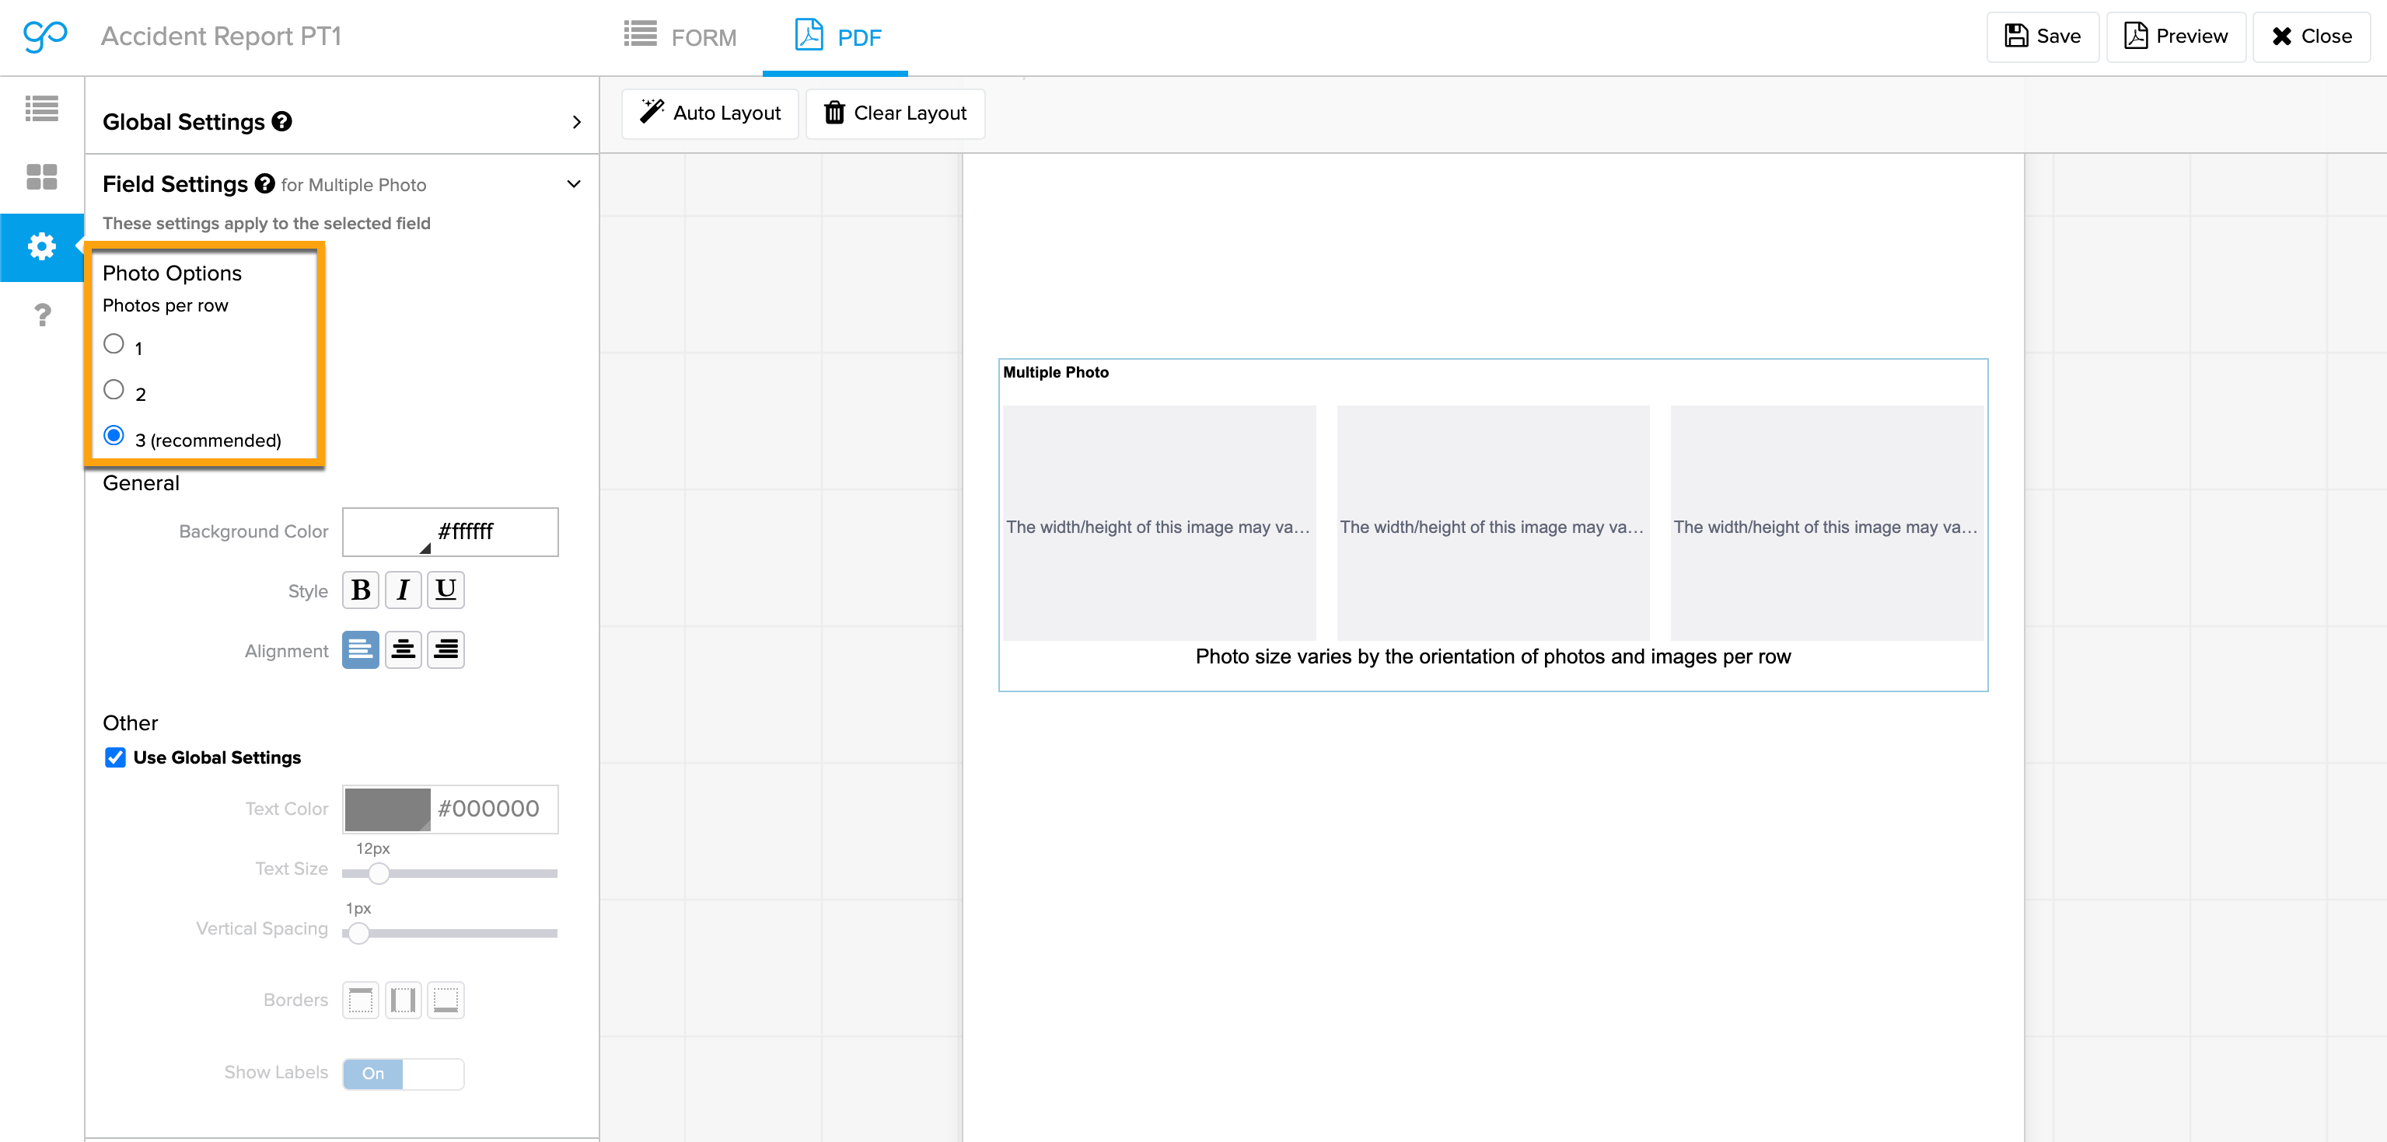This screenshot has height=1142, width=2387.
Task: Toggle Bold text style
Action: tap(361, 590)
